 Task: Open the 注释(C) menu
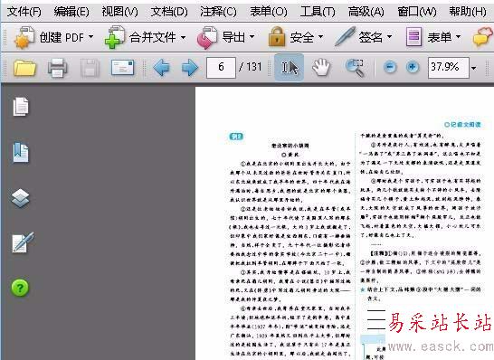pyautogui.click(x=218, y=12)
